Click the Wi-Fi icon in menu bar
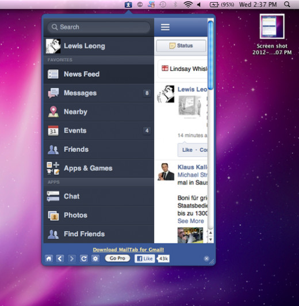 [x=188, y=4]
